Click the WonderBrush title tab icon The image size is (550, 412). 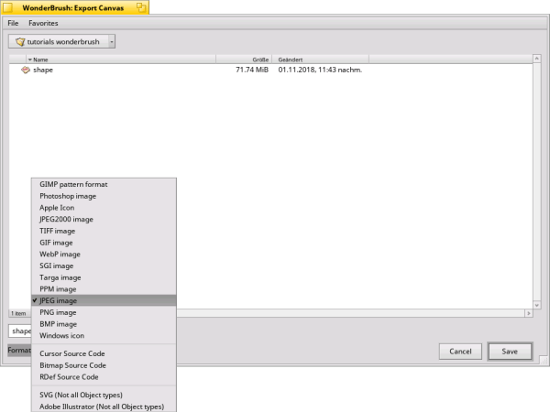(8, 7)
